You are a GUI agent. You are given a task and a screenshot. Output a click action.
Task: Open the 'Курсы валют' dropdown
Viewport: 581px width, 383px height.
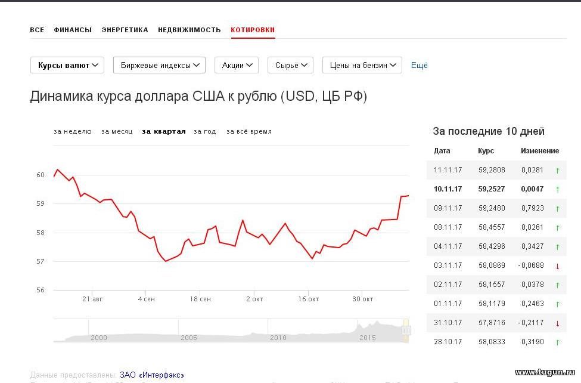click(67, 65)
